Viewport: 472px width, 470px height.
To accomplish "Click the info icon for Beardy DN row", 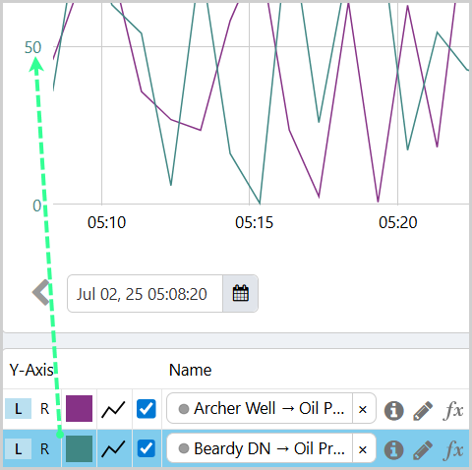I will 393,449.
